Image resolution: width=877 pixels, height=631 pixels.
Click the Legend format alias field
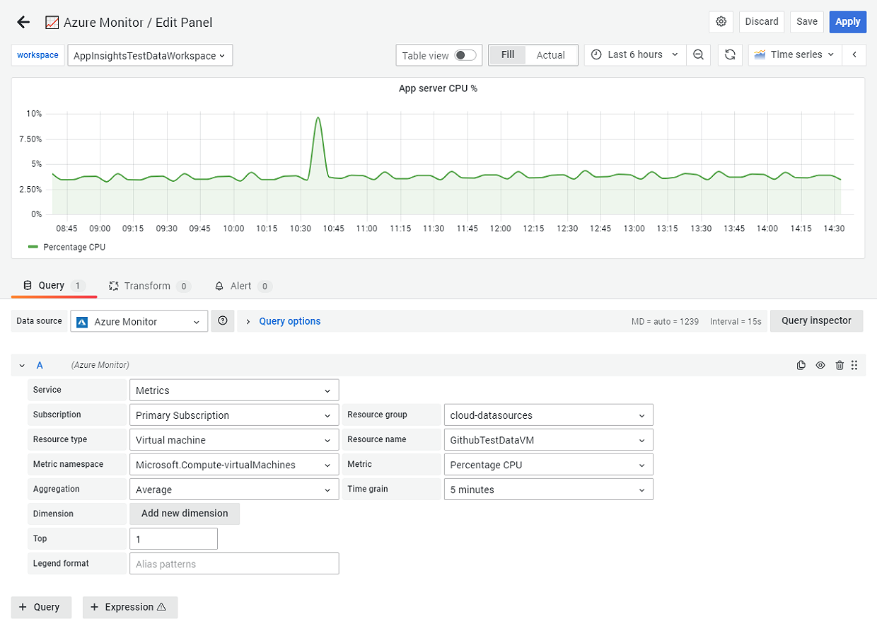click(x=234, y=563)
